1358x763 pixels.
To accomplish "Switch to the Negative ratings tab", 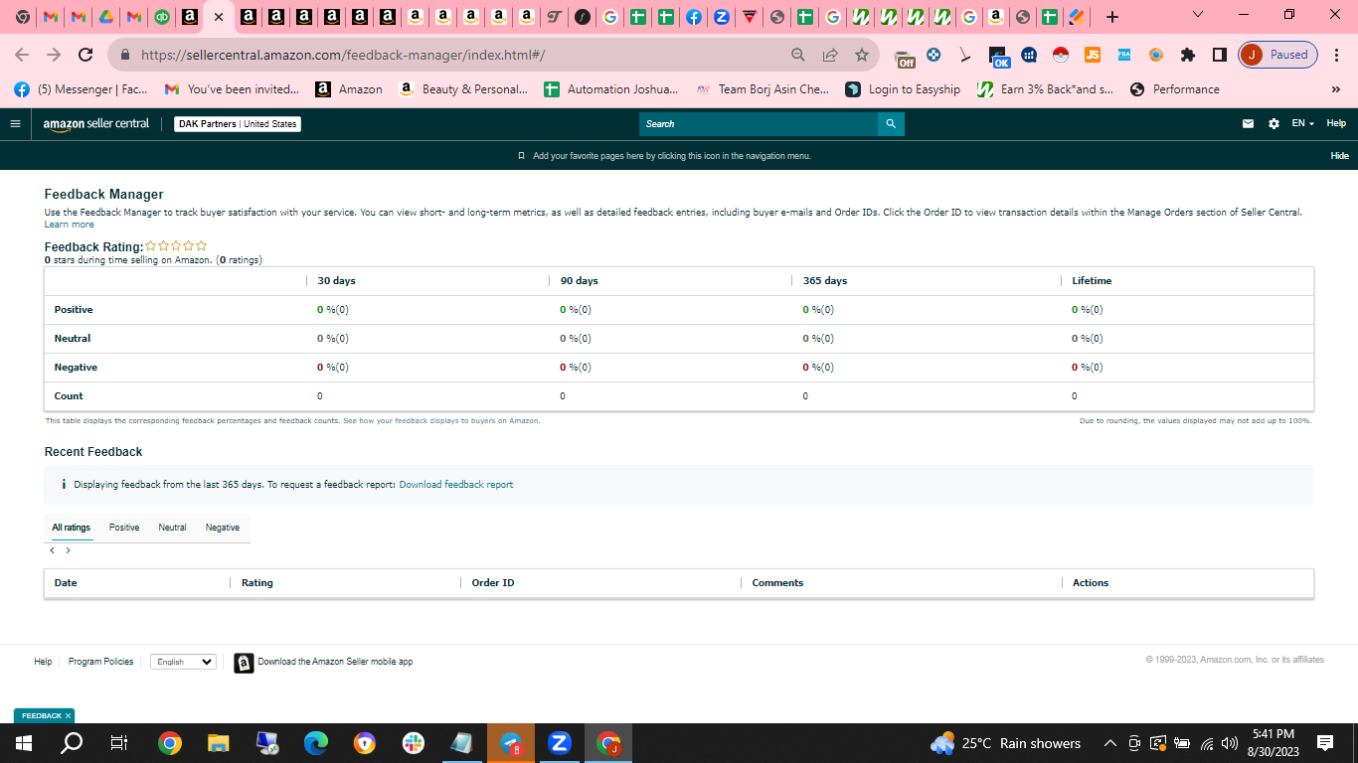I will (x=223, y=528).
